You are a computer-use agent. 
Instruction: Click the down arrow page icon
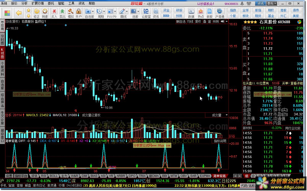coord(29,16)
